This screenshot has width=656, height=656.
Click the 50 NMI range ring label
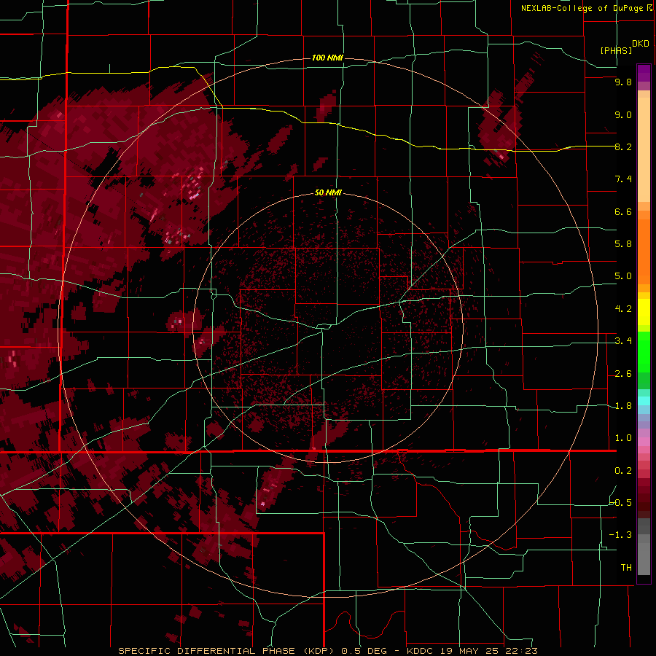click(x=328, y=192)
